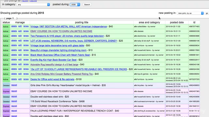Screen dimensions: 209x117
Task: Select Deleted status of Girls bike row
Action: click(x=6, y=85)
